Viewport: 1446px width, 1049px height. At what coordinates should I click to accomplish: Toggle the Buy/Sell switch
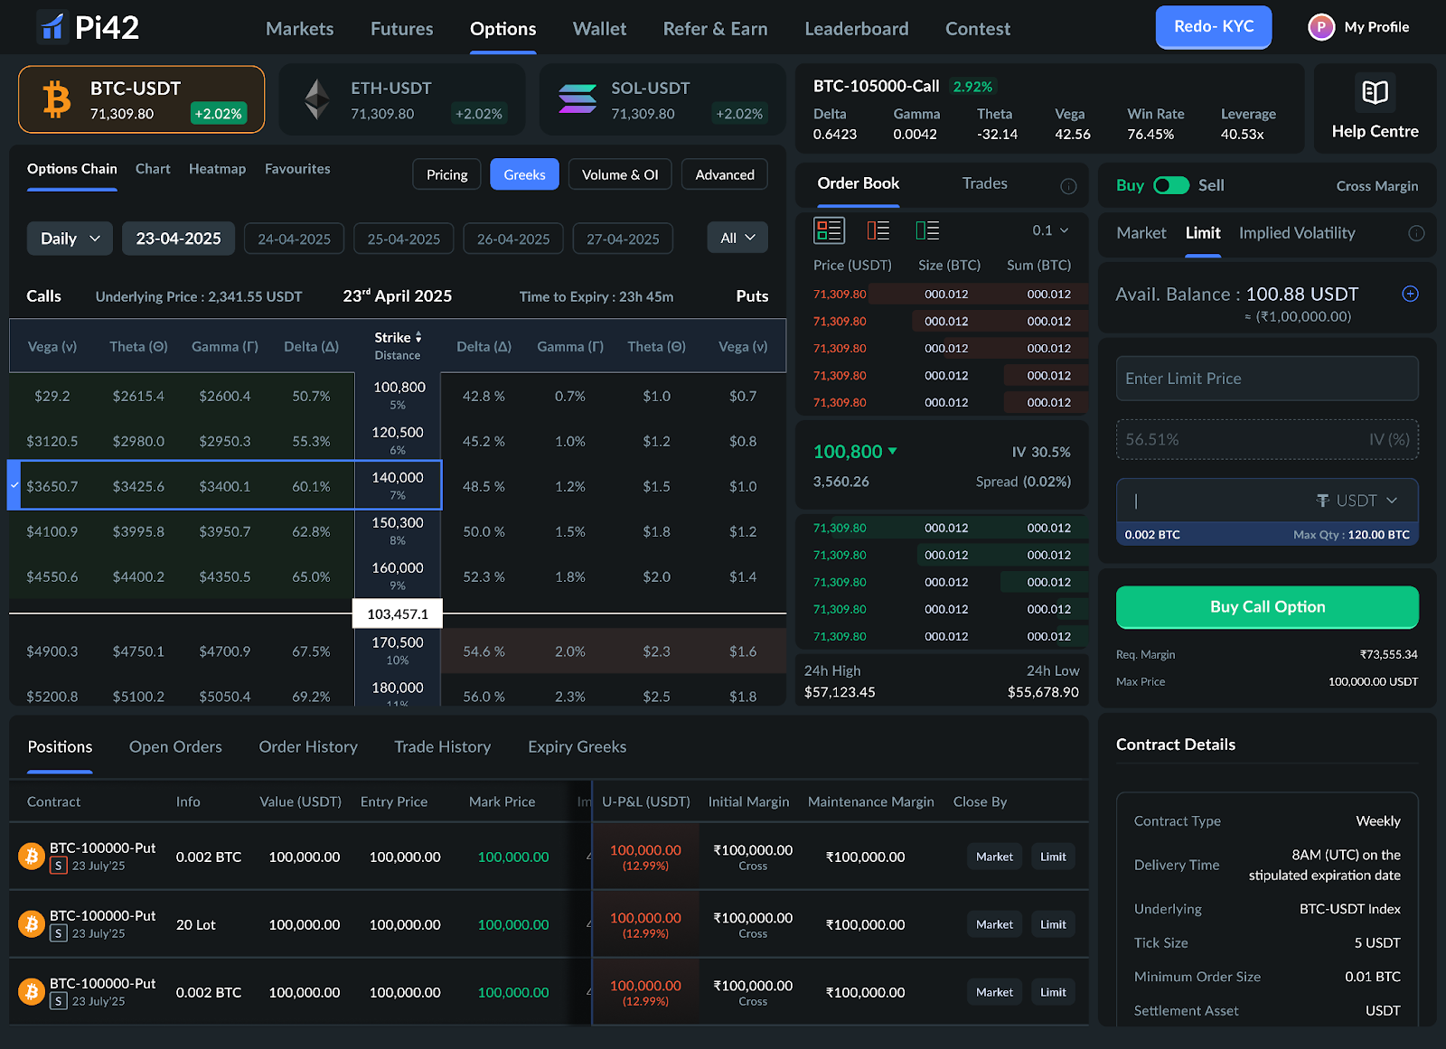coord(1171,185)
